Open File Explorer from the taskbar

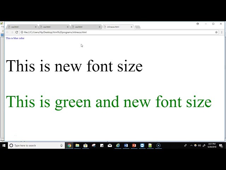(77, 146)
